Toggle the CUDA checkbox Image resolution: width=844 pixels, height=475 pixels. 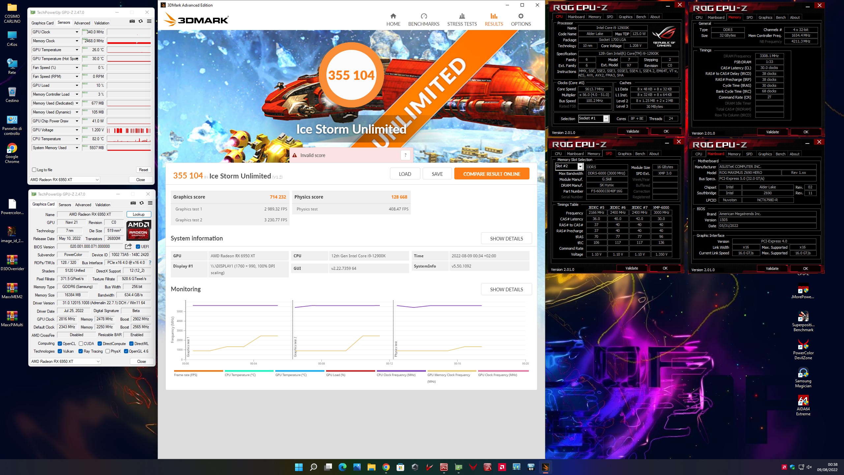81,343
